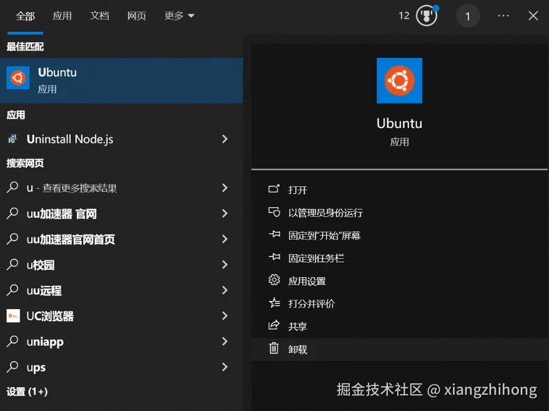Screen dimensions: 549x411
Task: Choose 共享 option
Action: click(400, 326)
